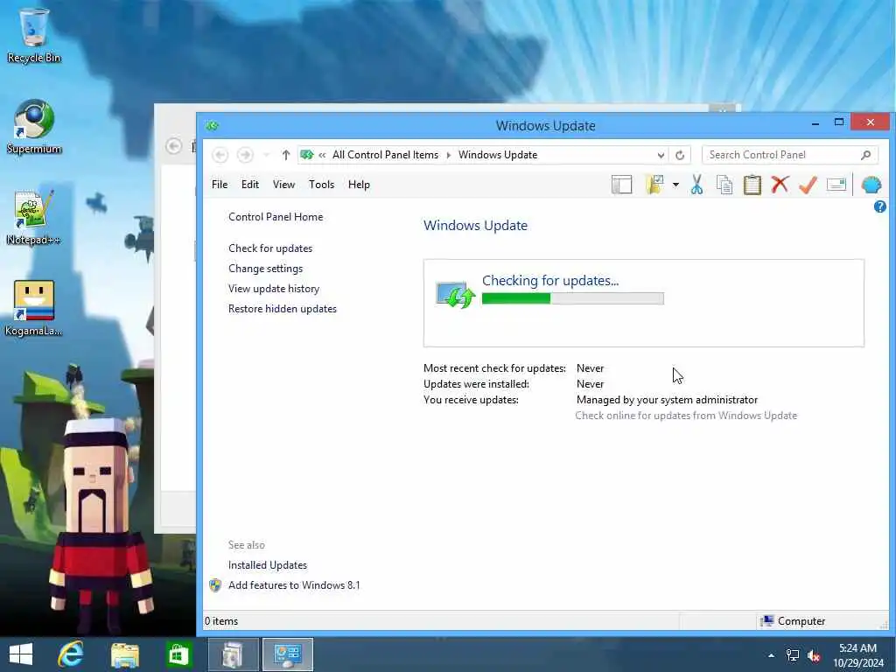Click the Back navigation arrow in Windows Update
896x672 pixels.
[220, 155]
